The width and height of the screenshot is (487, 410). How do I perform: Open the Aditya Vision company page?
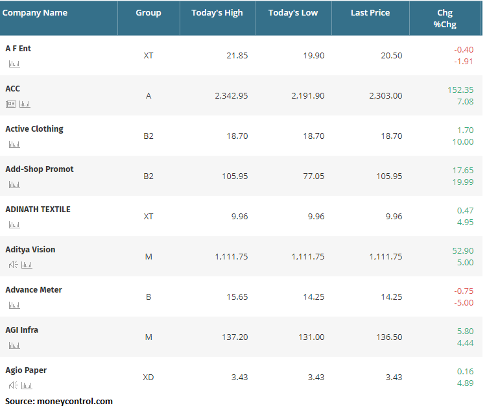coord(30,250)
